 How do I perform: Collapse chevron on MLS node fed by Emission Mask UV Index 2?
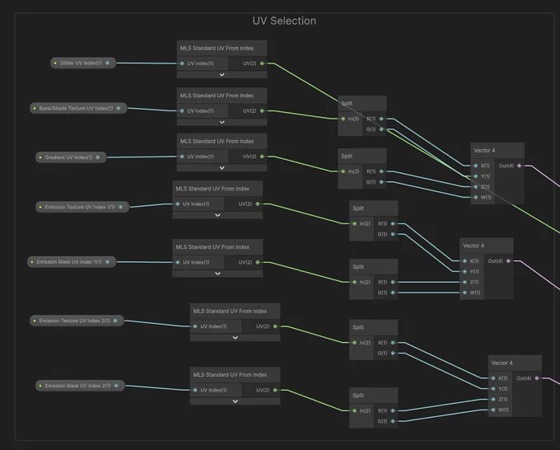pyautogui.click(x=235, y=401)
